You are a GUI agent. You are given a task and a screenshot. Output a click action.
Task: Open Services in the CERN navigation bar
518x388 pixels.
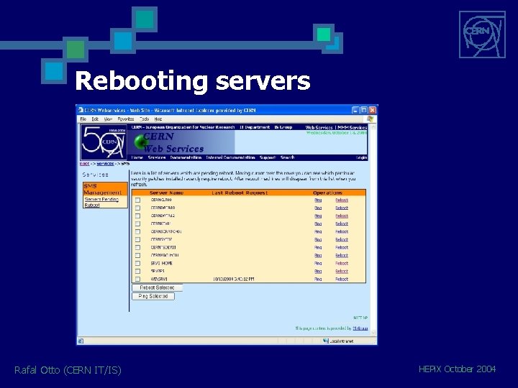pyautogui.click(x=157, y=157)
